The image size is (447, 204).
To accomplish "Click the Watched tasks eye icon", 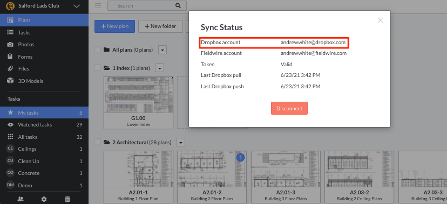I will tap(10, 125).
